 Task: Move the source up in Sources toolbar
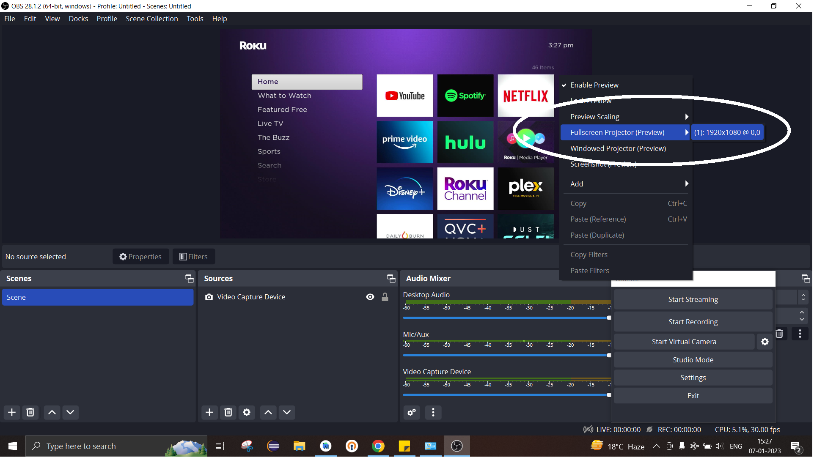click(x=269, y=413)
